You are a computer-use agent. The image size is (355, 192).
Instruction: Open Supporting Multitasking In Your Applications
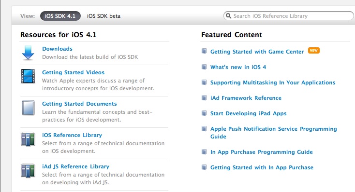tap(273, 82)
